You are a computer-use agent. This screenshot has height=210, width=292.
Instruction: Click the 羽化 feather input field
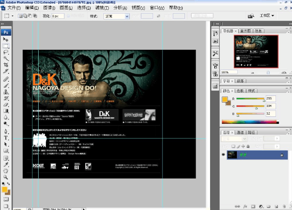pyautogui.click(x=58, y=16)
